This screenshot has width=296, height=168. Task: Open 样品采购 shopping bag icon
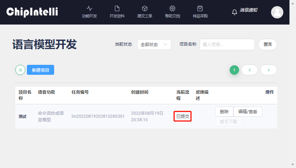coord(200,8)
